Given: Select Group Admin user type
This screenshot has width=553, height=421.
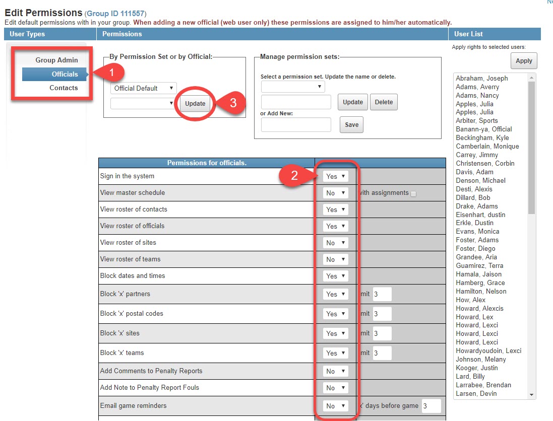Looking at the screenshot, I should (56, 60).
